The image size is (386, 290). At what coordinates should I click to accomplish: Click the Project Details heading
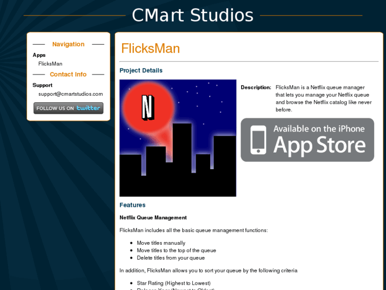tap(141, 70)
